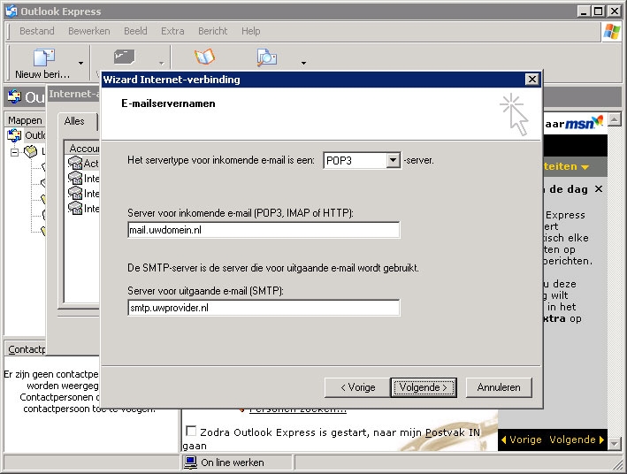The image size is (627, 474).
Task: Open the Extra menu
Action: (x=172, y=31)
